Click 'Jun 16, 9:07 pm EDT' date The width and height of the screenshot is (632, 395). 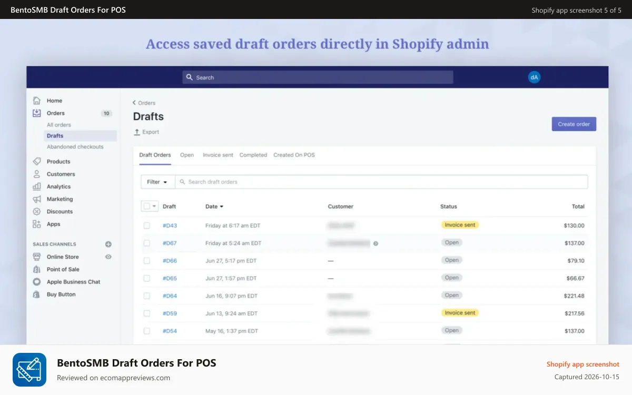(231, 296)
